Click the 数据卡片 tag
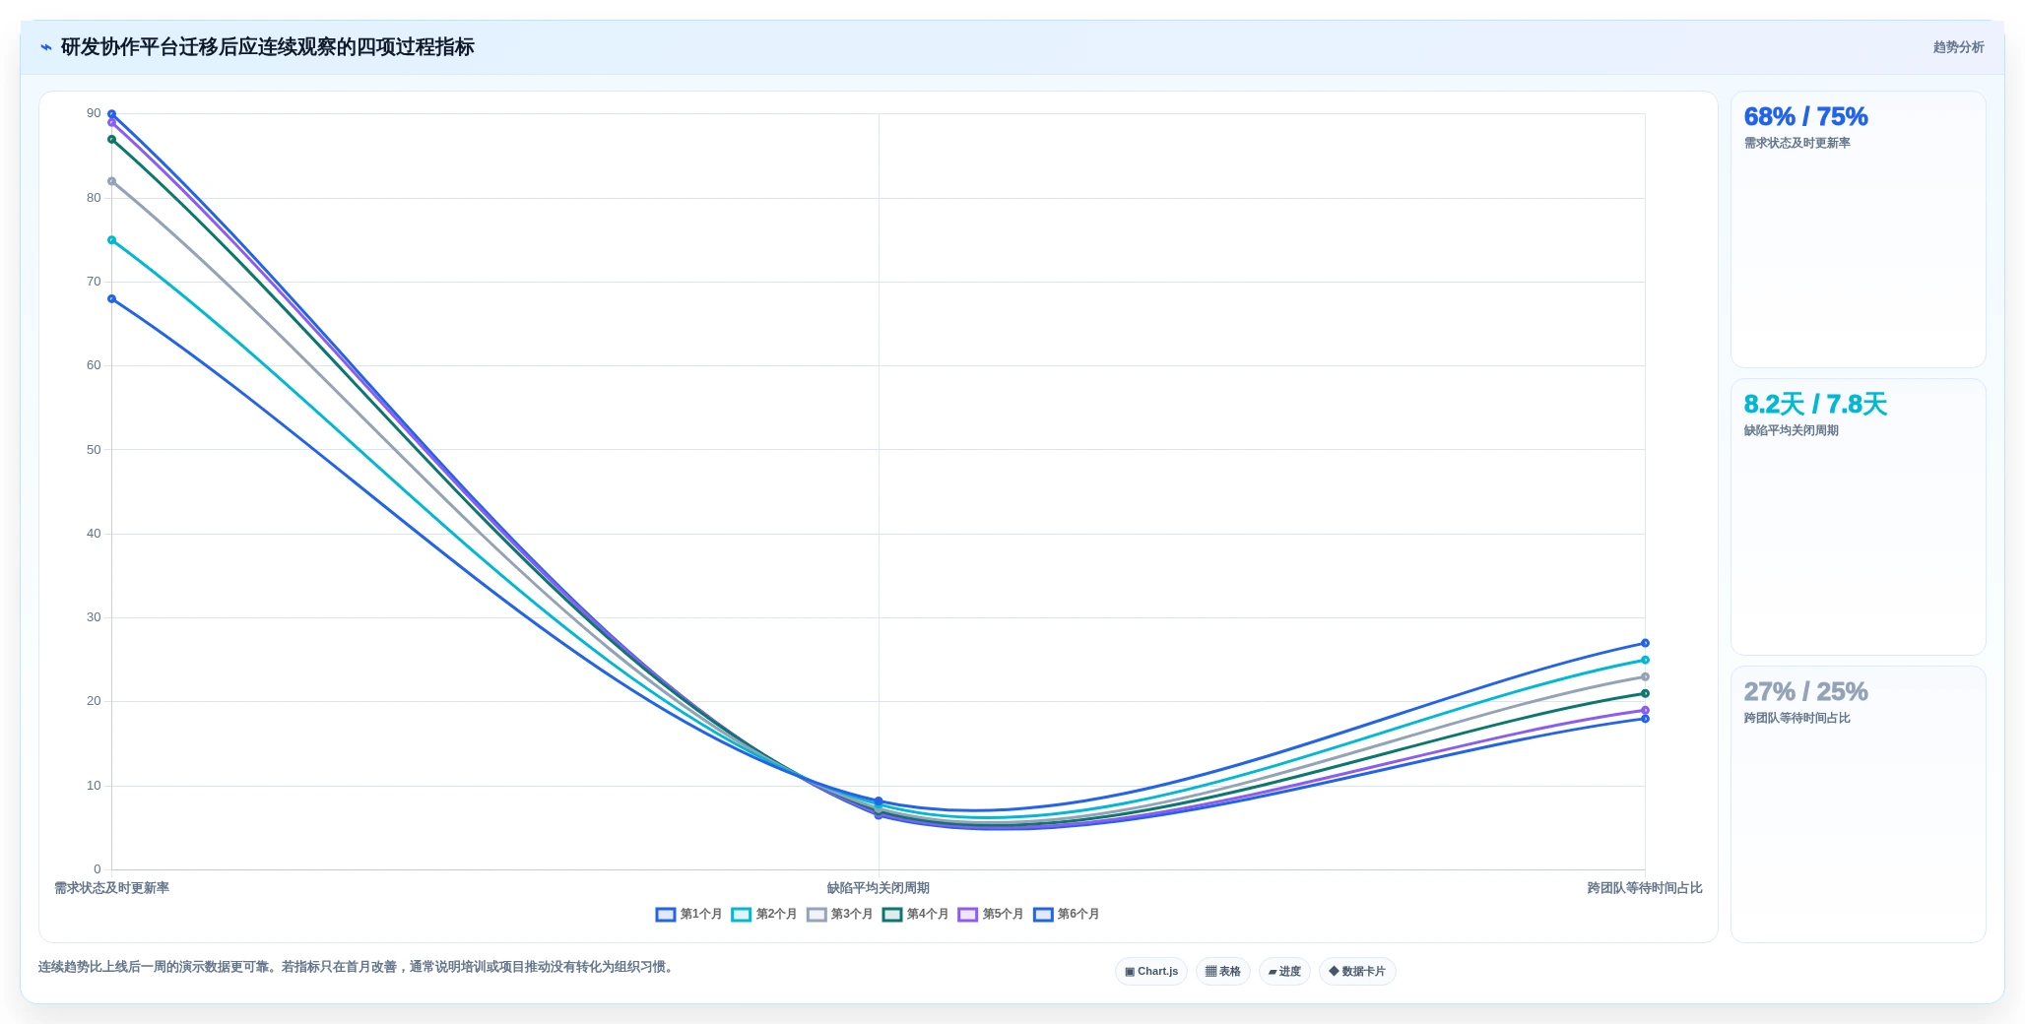This screenshot has width=2025, height=1024. point(1357,972)
